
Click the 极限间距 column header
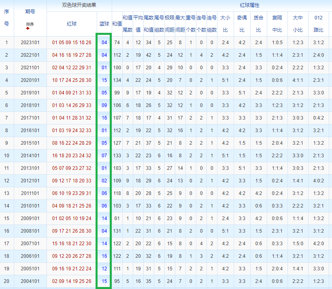click(170, 24)
